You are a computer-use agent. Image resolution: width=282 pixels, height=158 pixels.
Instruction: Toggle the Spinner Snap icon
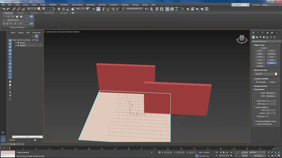(118, 9)
